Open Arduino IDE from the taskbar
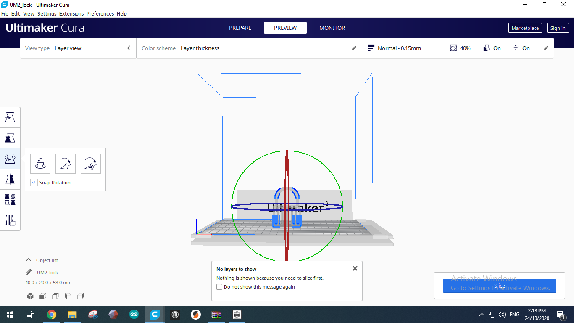Screen dimensions: 574x323 134,315
